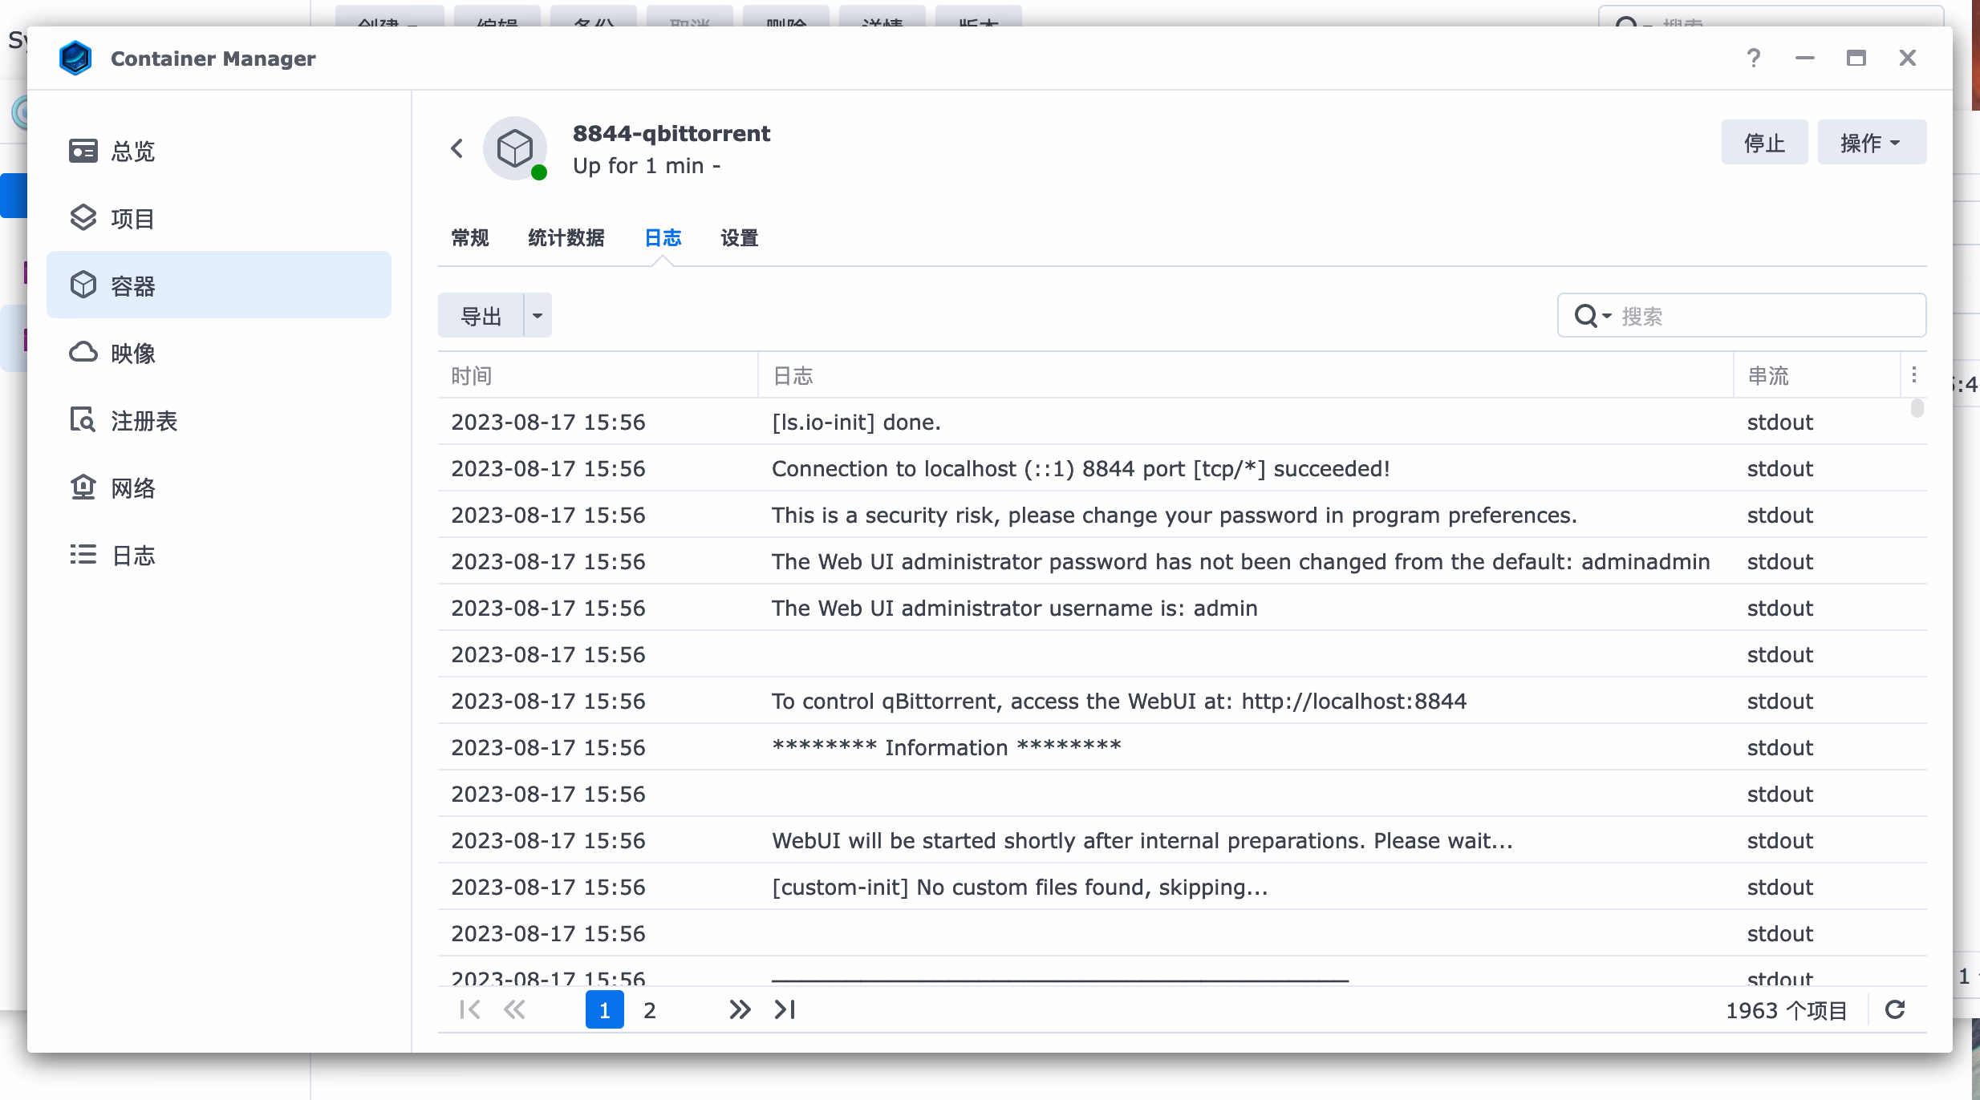
Task: Refresh the log list
Action: point(1895,1009)
